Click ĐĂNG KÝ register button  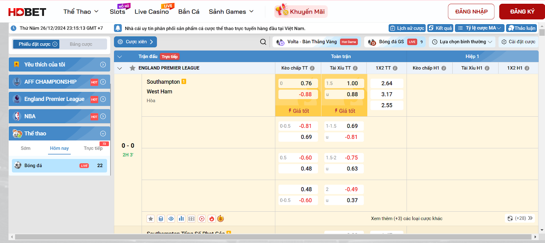(x=522, y=12)
